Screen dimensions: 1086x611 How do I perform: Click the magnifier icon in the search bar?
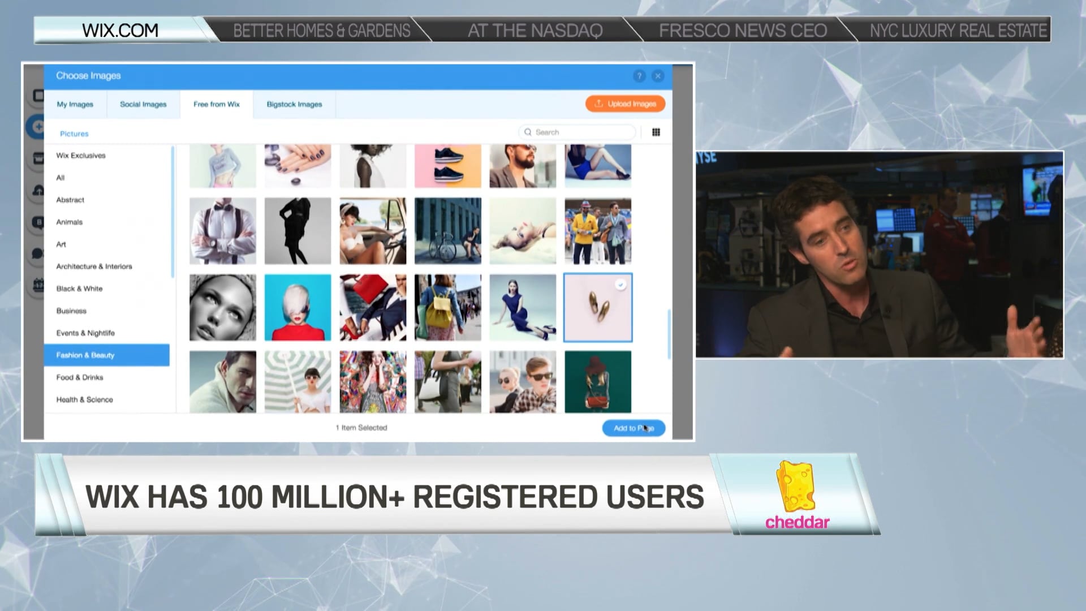click(x=528, y=132)
